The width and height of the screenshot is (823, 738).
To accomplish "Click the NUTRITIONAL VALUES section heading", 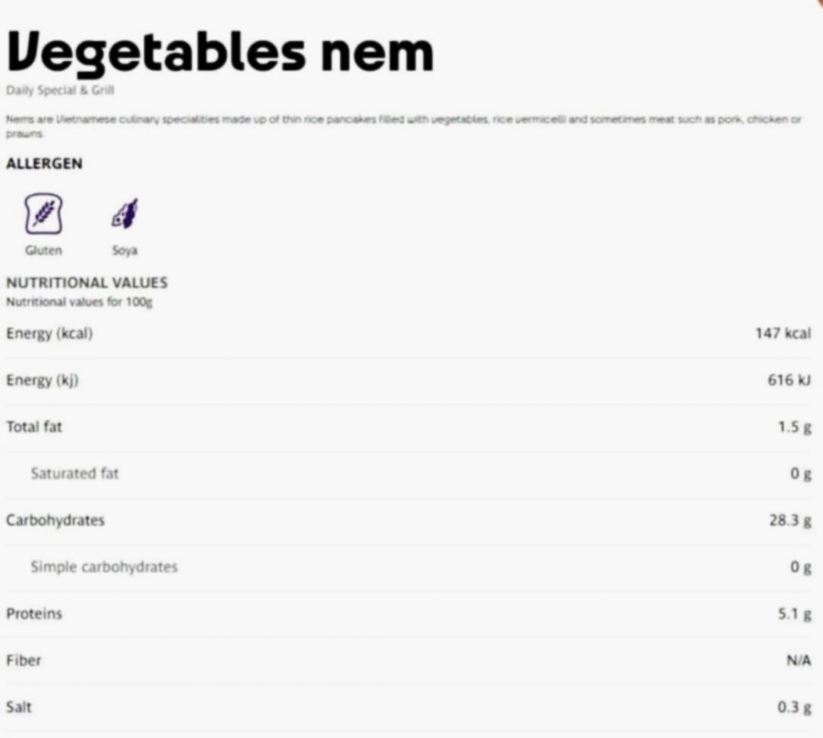I will tap(87, 283).
